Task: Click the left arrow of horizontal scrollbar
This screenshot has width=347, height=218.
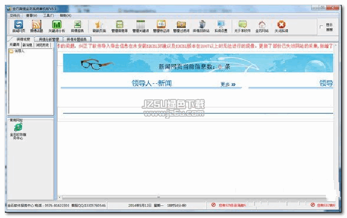Action: pos(59,197)
